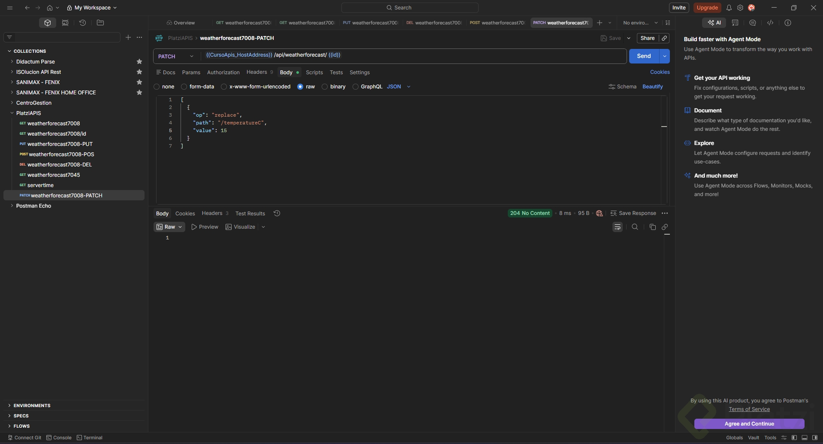The height and width of the screenshot is (444, 823).
Task: Open Terminal in status bar
Action: coord(90,438)
